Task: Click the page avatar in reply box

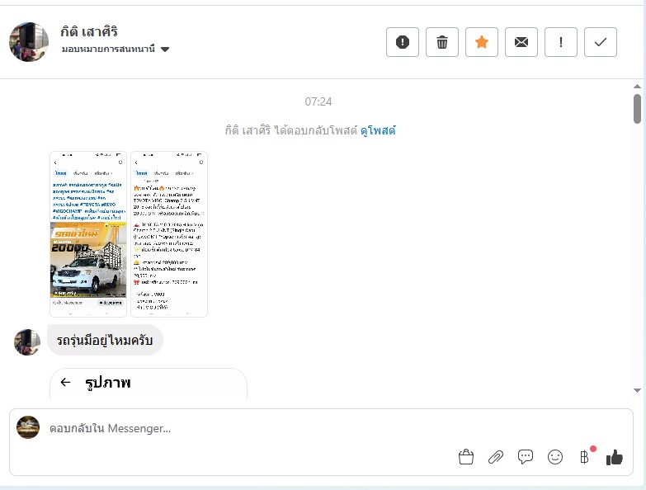Action: [28, 427]
